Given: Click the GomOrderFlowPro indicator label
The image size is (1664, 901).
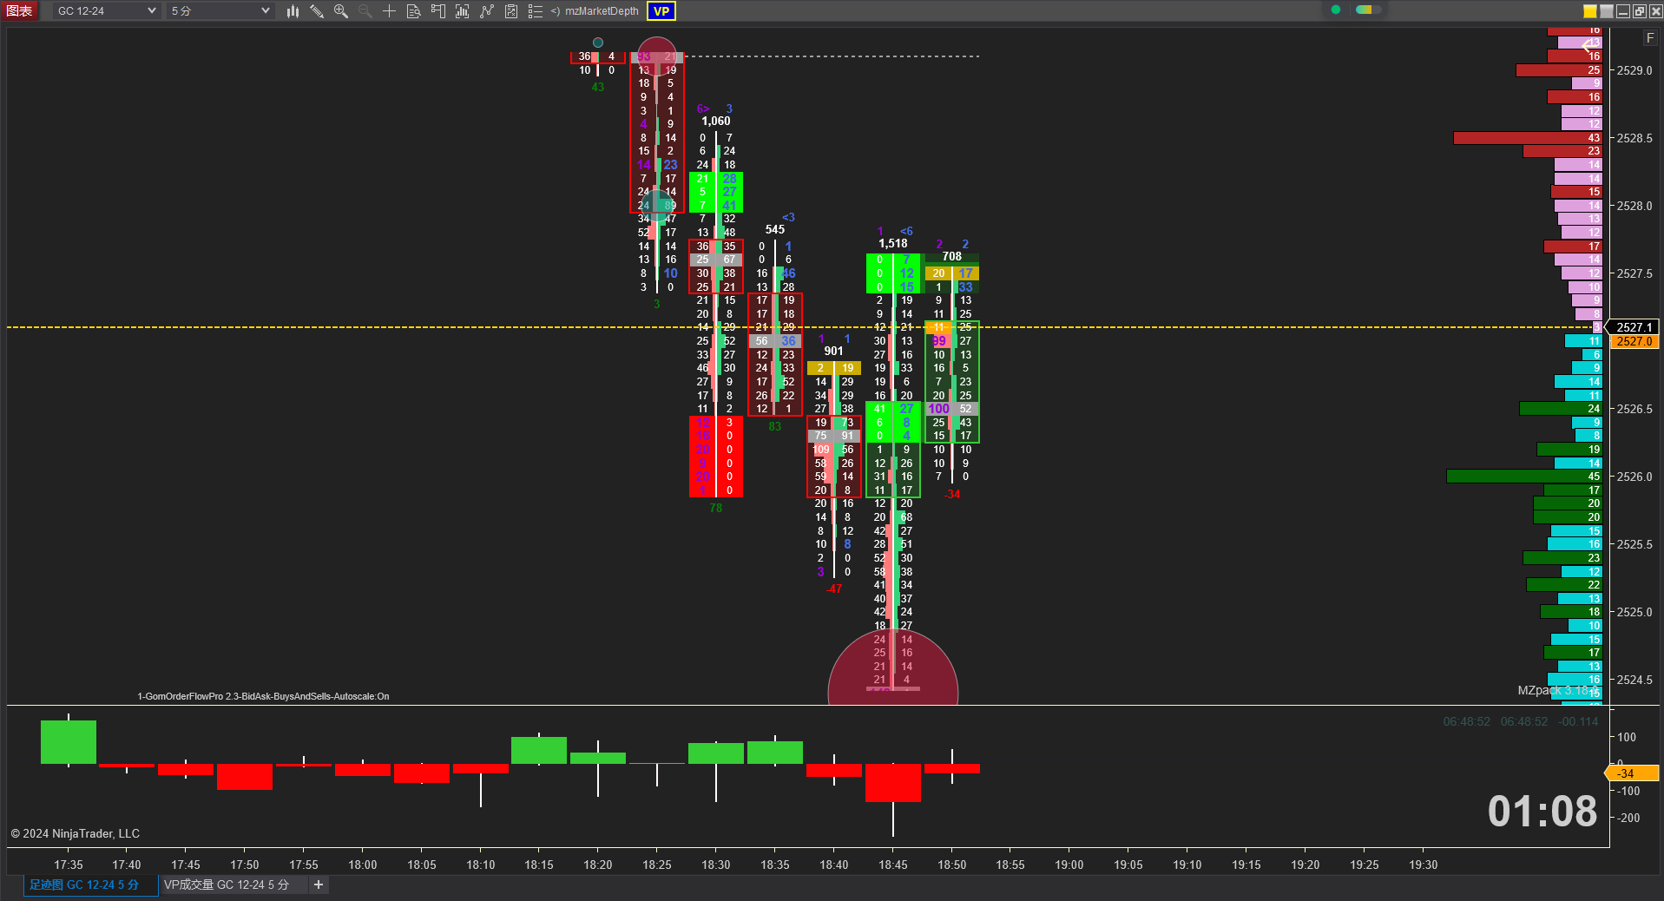Looking at the screenshot, I should [263, 696].
